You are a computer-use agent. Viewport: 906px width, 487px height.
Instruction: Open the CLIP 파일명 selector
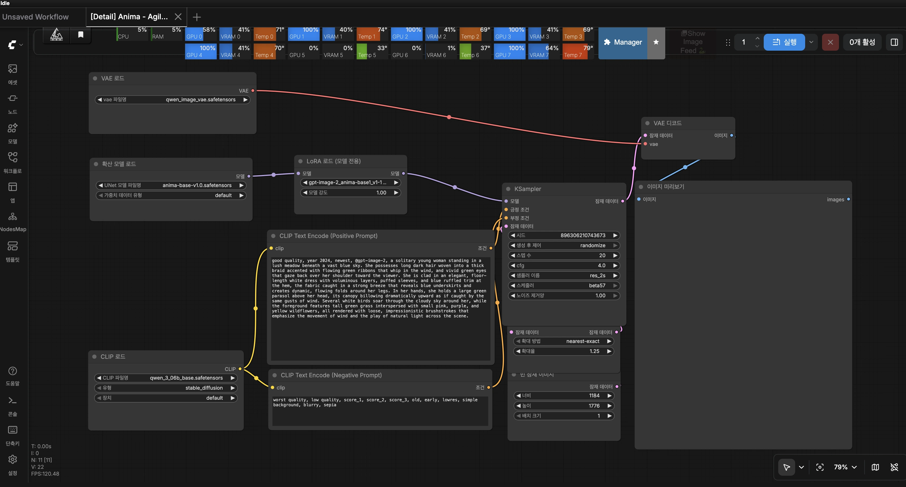166,378
